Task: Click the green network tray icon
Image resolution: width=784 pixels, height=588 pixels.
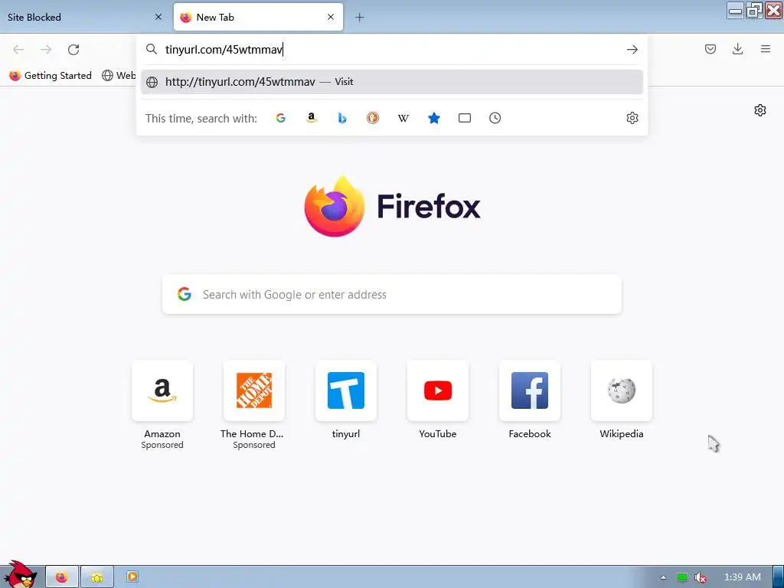Action: click(681, 577)
